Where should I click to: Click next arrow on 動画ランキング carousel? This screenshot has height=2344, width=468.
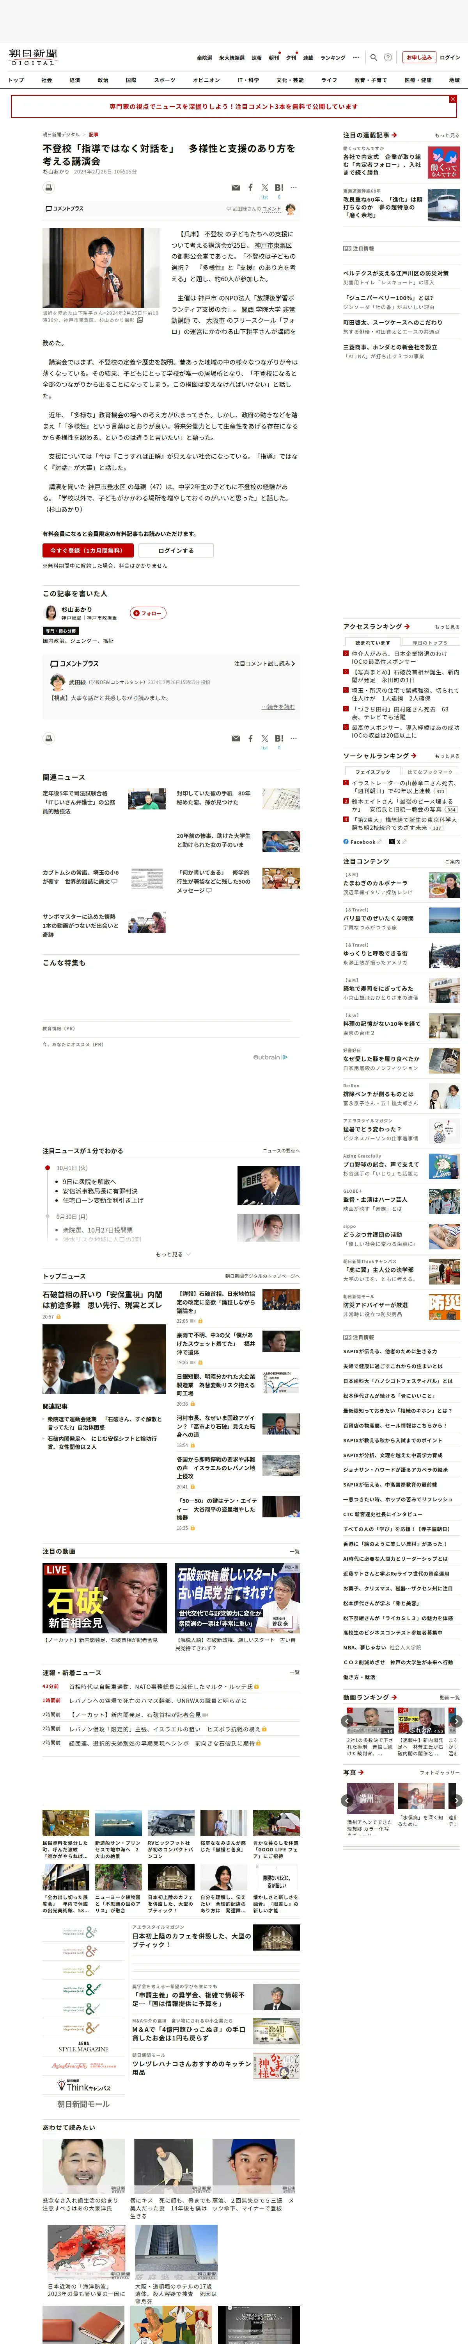tap(456, 1721)
